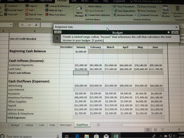Viewport: 184px width, 138px height.
Task: Click Trace Dependents
Action: 124,11
